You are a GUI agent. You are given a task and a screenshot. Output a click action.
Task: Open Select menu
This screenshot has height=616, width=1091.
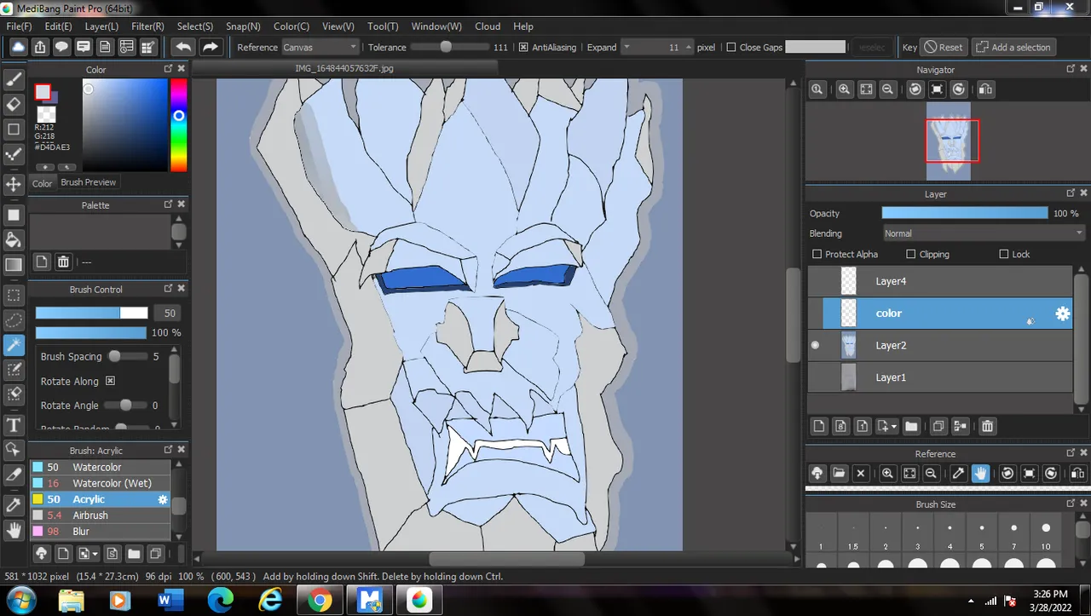(x=195, y=26)
